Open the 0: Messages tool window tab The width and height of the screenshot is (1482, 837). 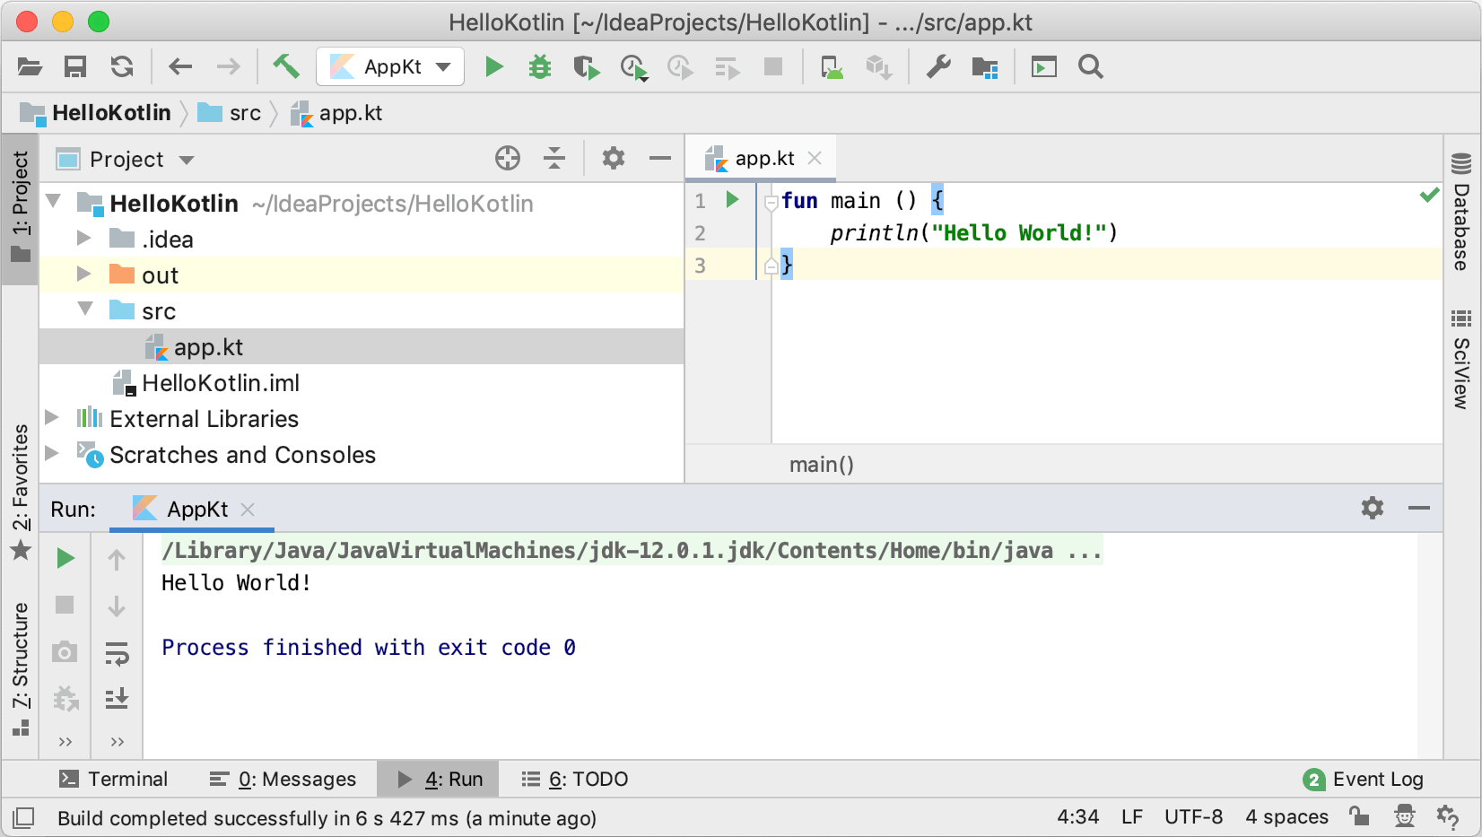pyautogui.click(x=283, y=779)
